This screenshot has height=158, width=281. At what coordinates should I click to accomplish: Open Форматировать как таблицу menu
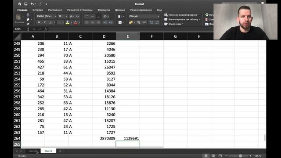point(182,19)
